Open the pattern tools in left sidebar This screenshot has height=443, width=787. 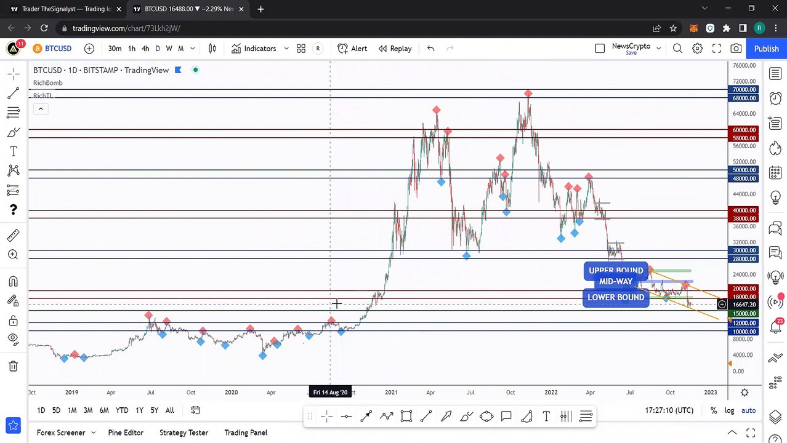tap(13, 170)
